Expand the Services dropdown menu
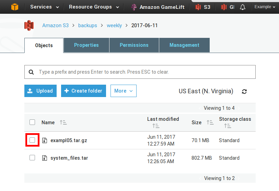Screen dimensions: 279x191 coord(45,7)
